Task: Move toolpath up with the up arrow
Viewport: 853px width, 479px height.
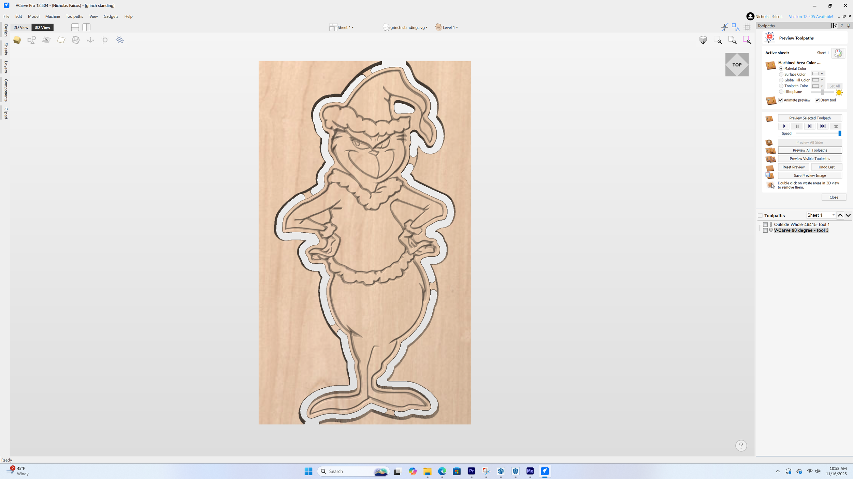Action: (x=840, y=215)
